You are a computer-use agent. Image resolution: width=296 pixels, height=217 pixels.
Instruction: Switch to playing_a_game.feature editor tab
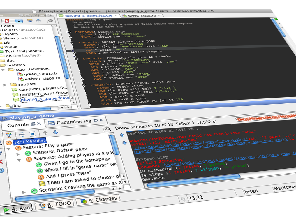pyautogui.click(x=89, y=16)
